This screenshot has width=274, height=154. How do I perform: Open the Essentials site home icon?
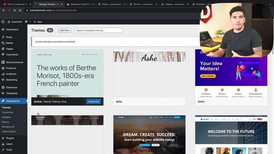point(9,22)
